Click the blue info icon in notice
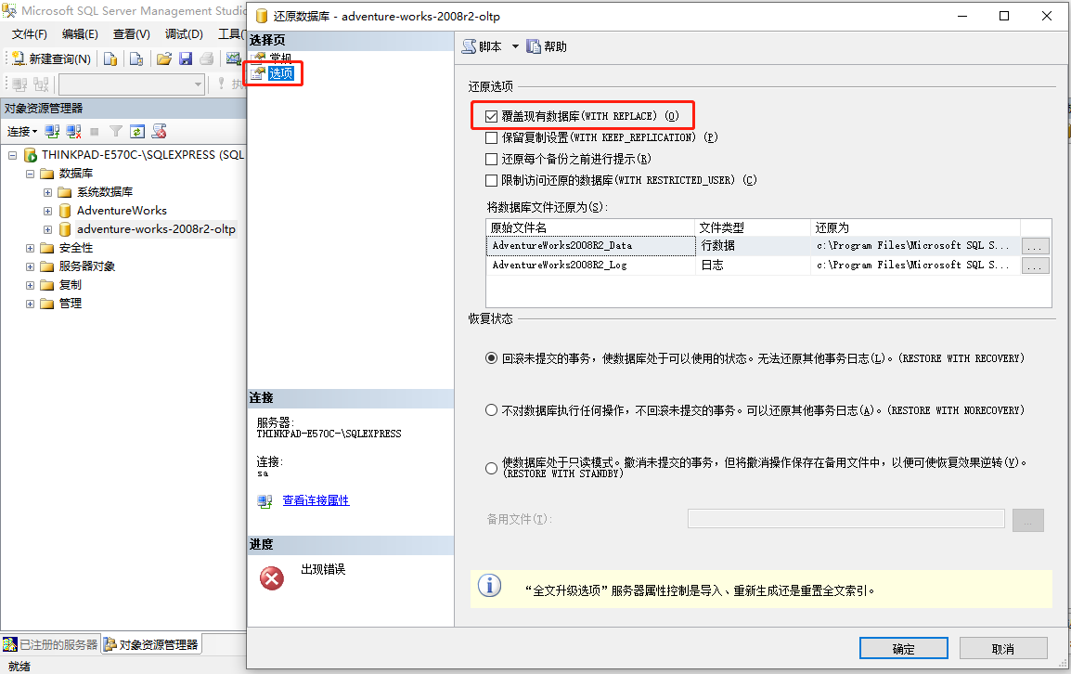The image size is (1071, 674). click(x=489, y=585)
